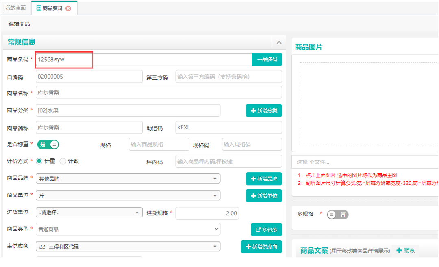Toggle the 是否称重 switch

point(48,144)
